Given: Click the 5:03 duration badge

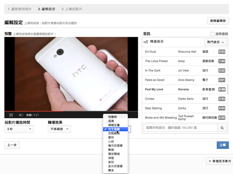Looking at the screenshot, I should point(222,52).
